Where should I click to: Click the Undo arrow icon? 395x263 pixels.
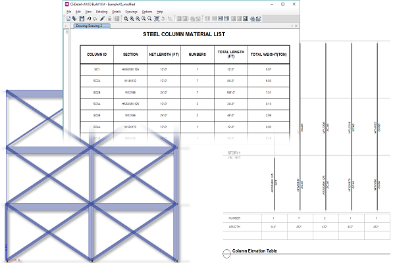coord(89,18)
